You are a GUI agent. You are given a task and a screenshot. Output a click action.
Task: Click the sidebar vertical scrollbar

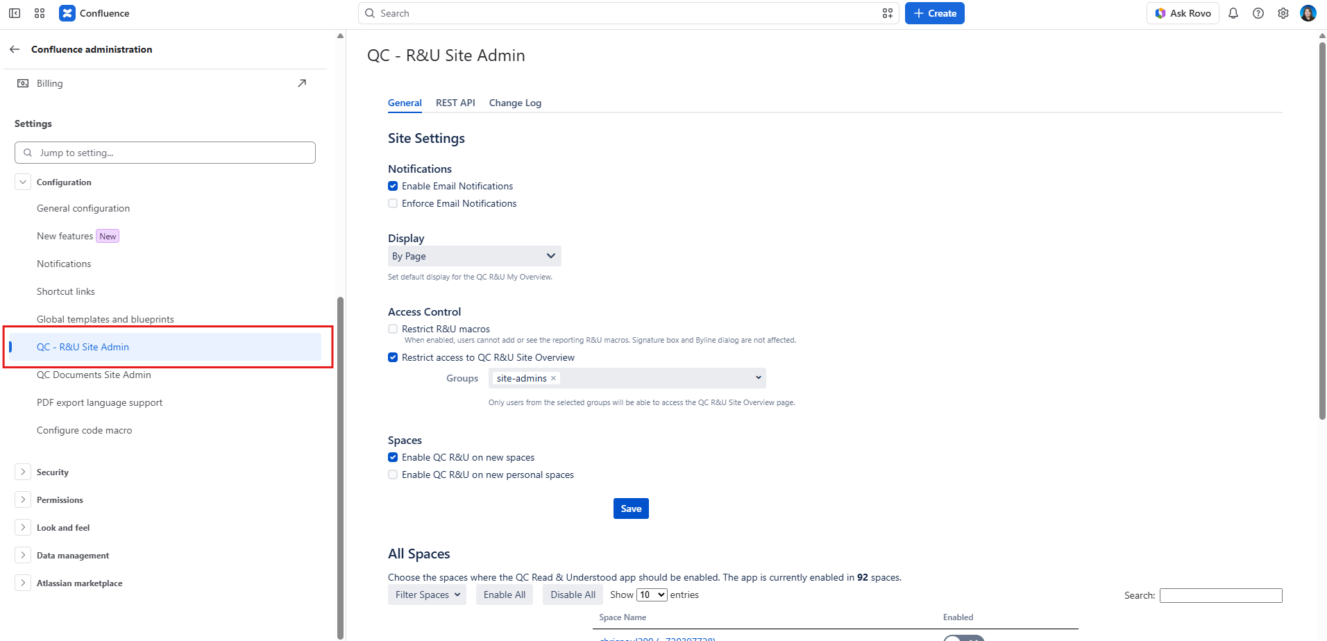click(x=340, y=468)
